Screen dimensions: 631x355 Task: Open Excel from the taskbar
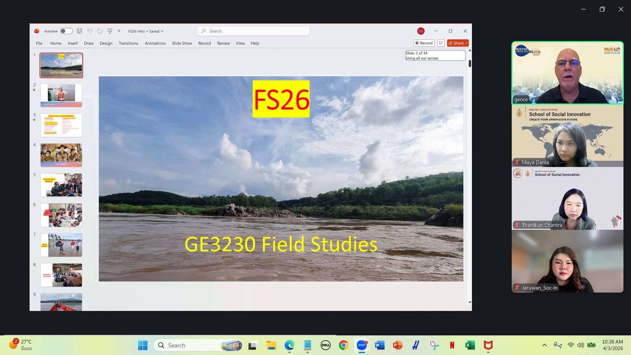pyautogui.click(x=470, y=345)
